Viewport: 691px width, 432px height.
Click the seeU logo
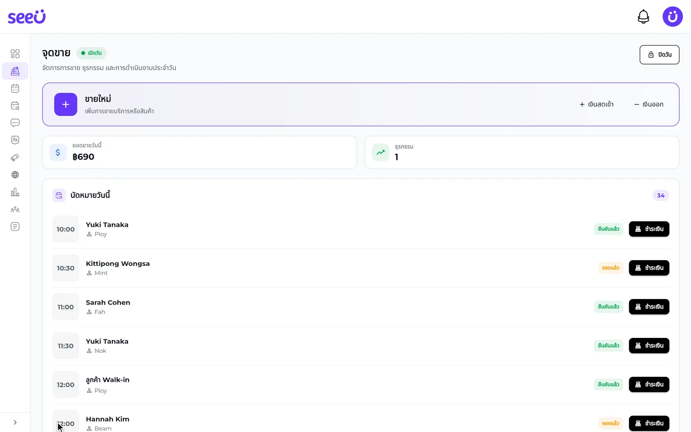coord(27,17)
